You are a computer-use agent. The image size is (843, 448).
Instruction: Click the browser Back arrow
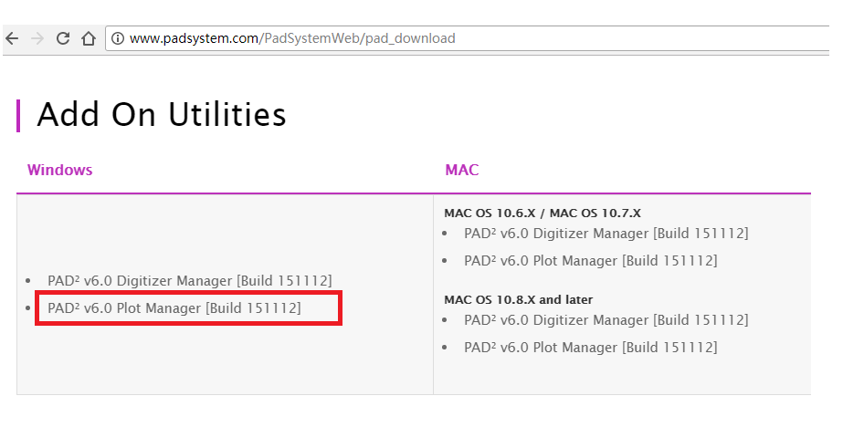12,38
